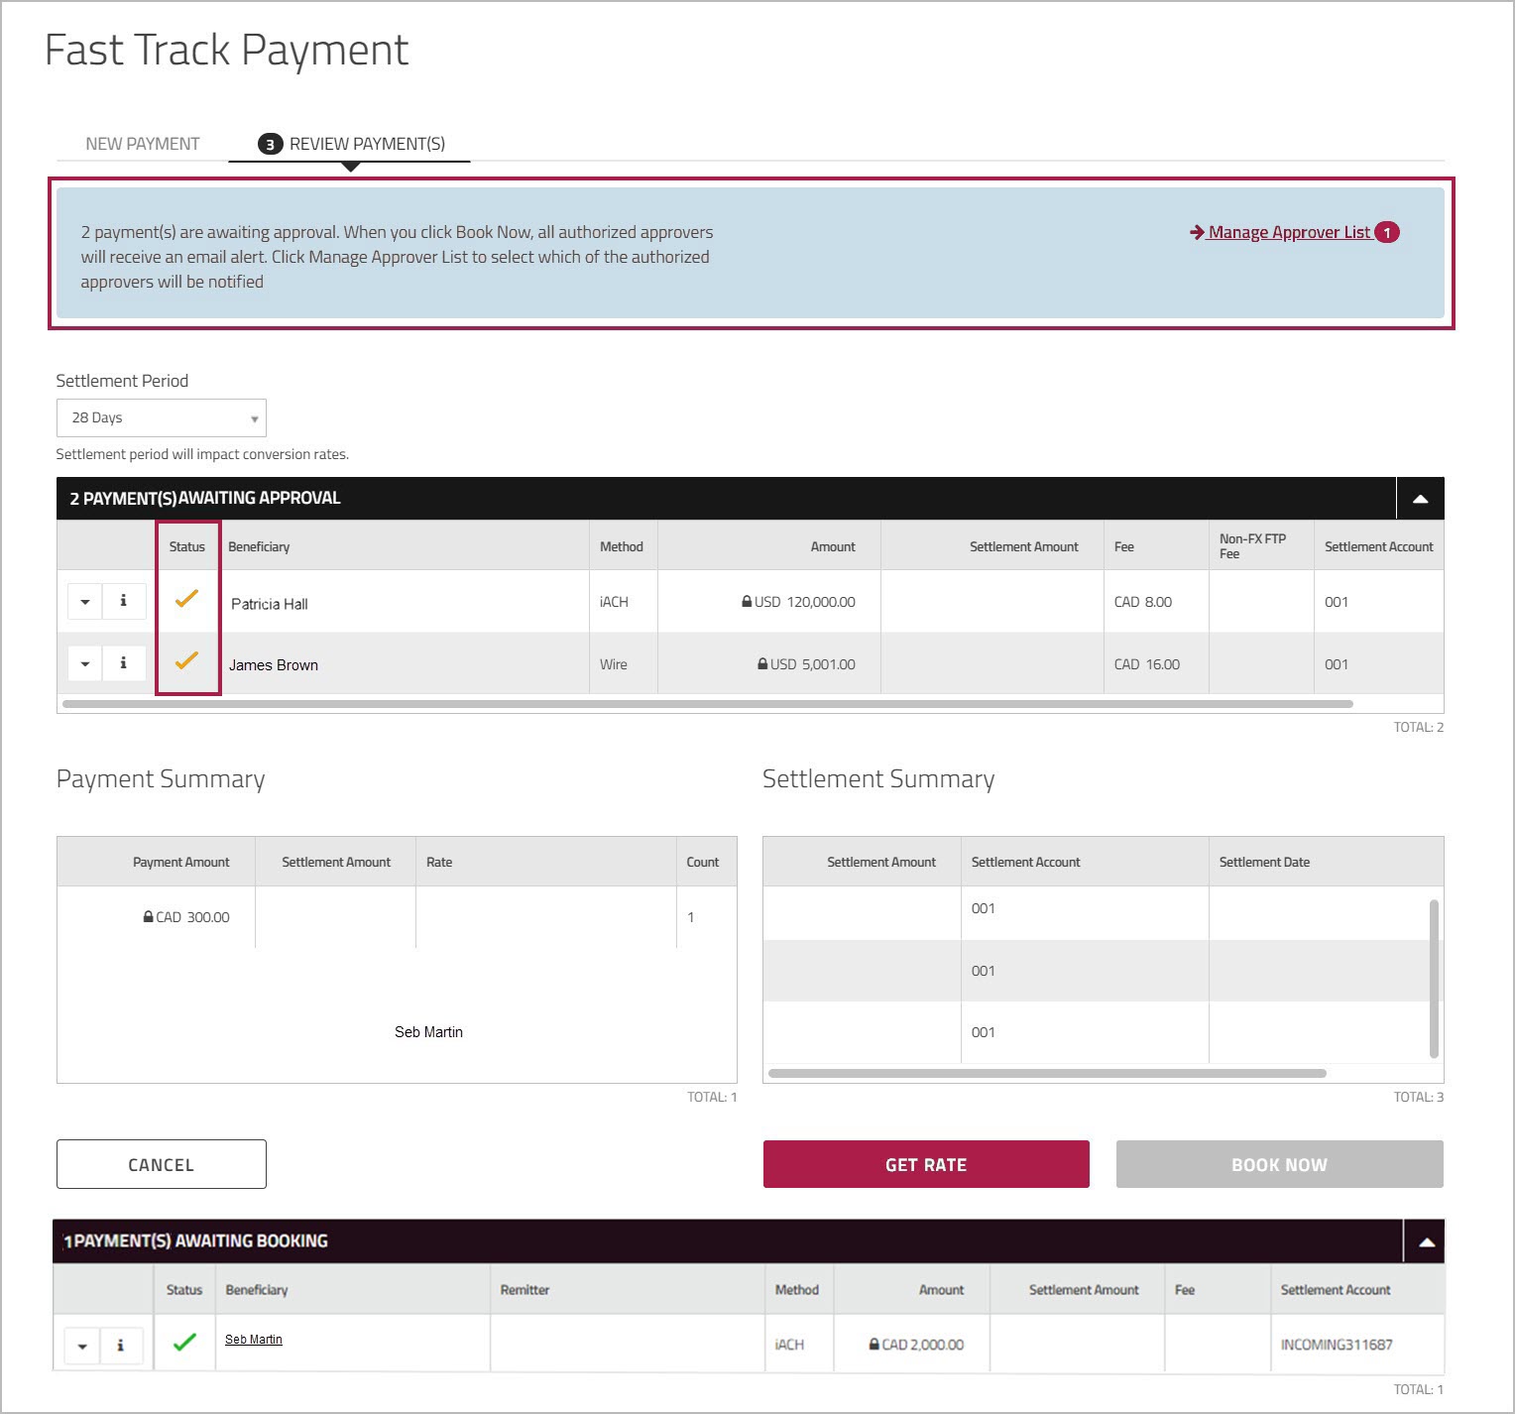The width and height of the screenshot is (1515, 1414).
Task: Click horizontal scrollbar of Settlement Summary table
Action: (x=1047, y=1073)
